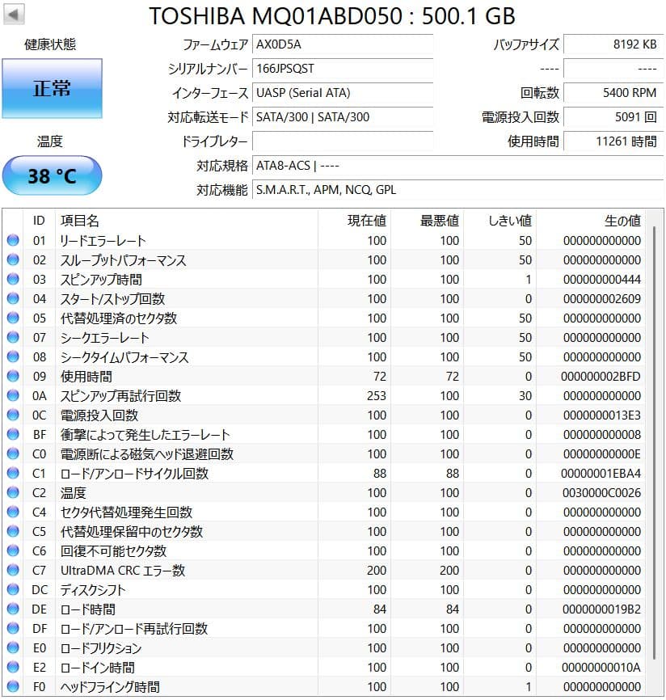The image size is (666, 700).
Task: Click the status icon beside ディスクシフト
Action: [x=14, y=589]
